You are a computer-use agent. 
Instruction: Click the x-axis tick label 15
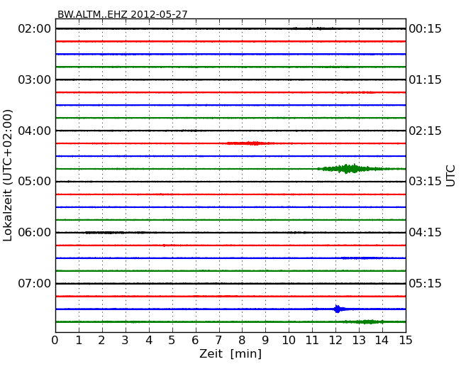point(406,340)
